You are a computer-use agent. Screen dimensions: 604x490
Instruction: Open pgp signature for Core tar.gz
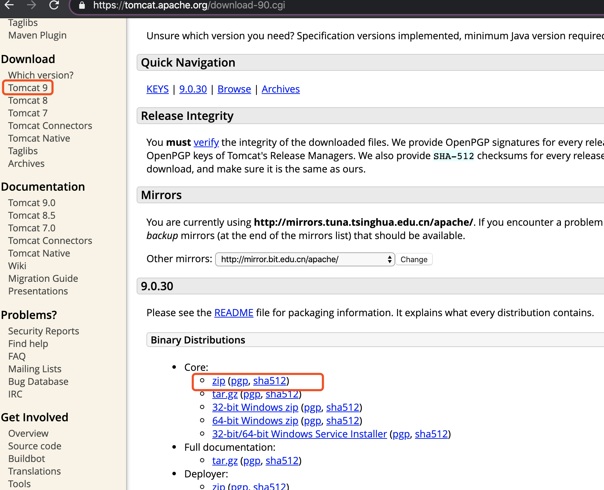pyautogui.click(x=252, y=394)
